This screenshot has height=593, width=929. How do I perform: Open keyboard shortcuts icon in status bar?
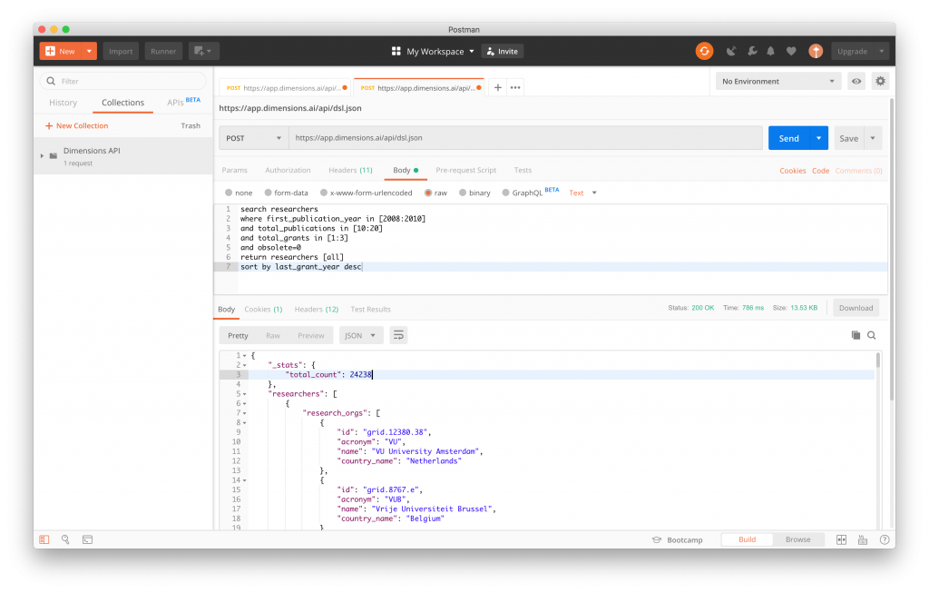[x=863, y=539]
